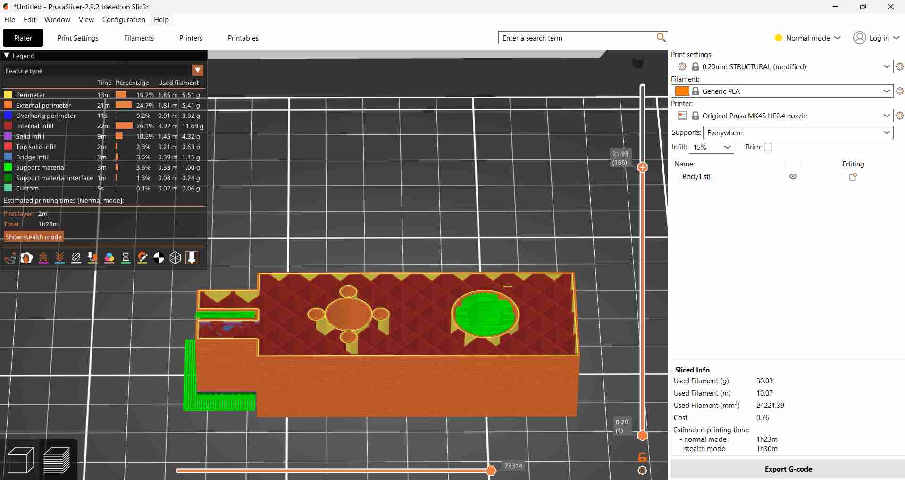
Task: Open the Help menu
Action: (x=161, y=20)
